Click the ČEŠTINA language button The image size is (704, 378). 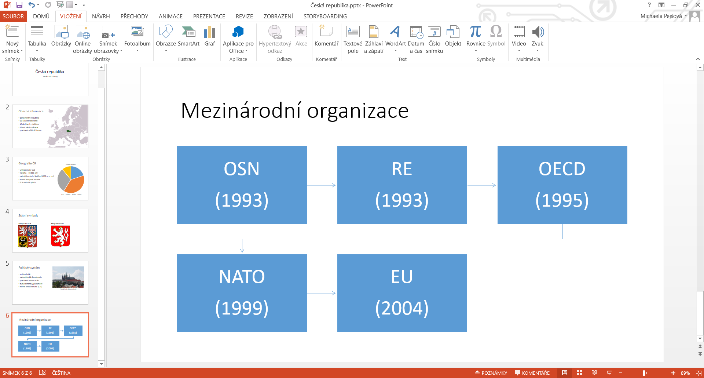tap(61, 373)
